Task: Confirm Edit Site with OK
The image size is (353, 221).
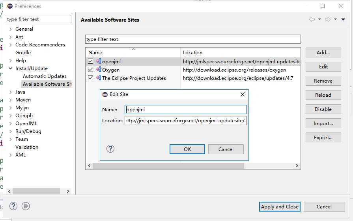Action: click(x=187, y=149)
